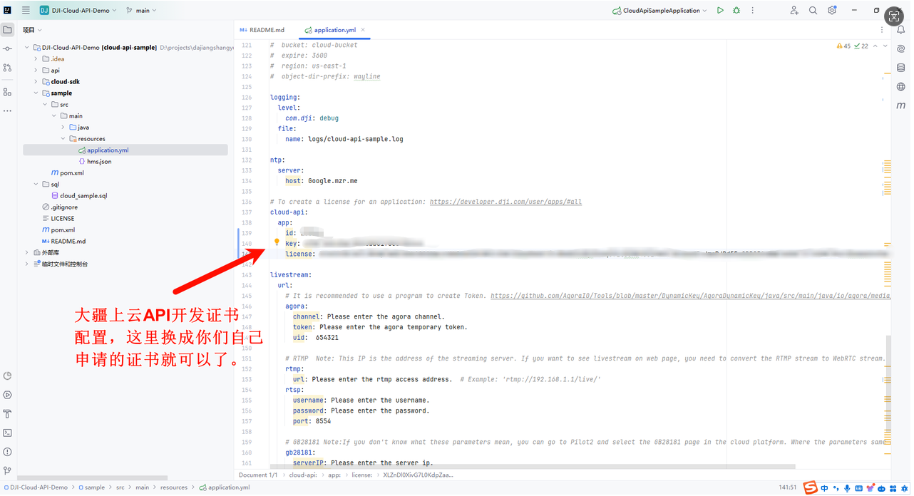Image resolution: width=914 pixels, height=496 pixels.
Task: Open the warnings count inspection widget
Action: click(844, 46)
